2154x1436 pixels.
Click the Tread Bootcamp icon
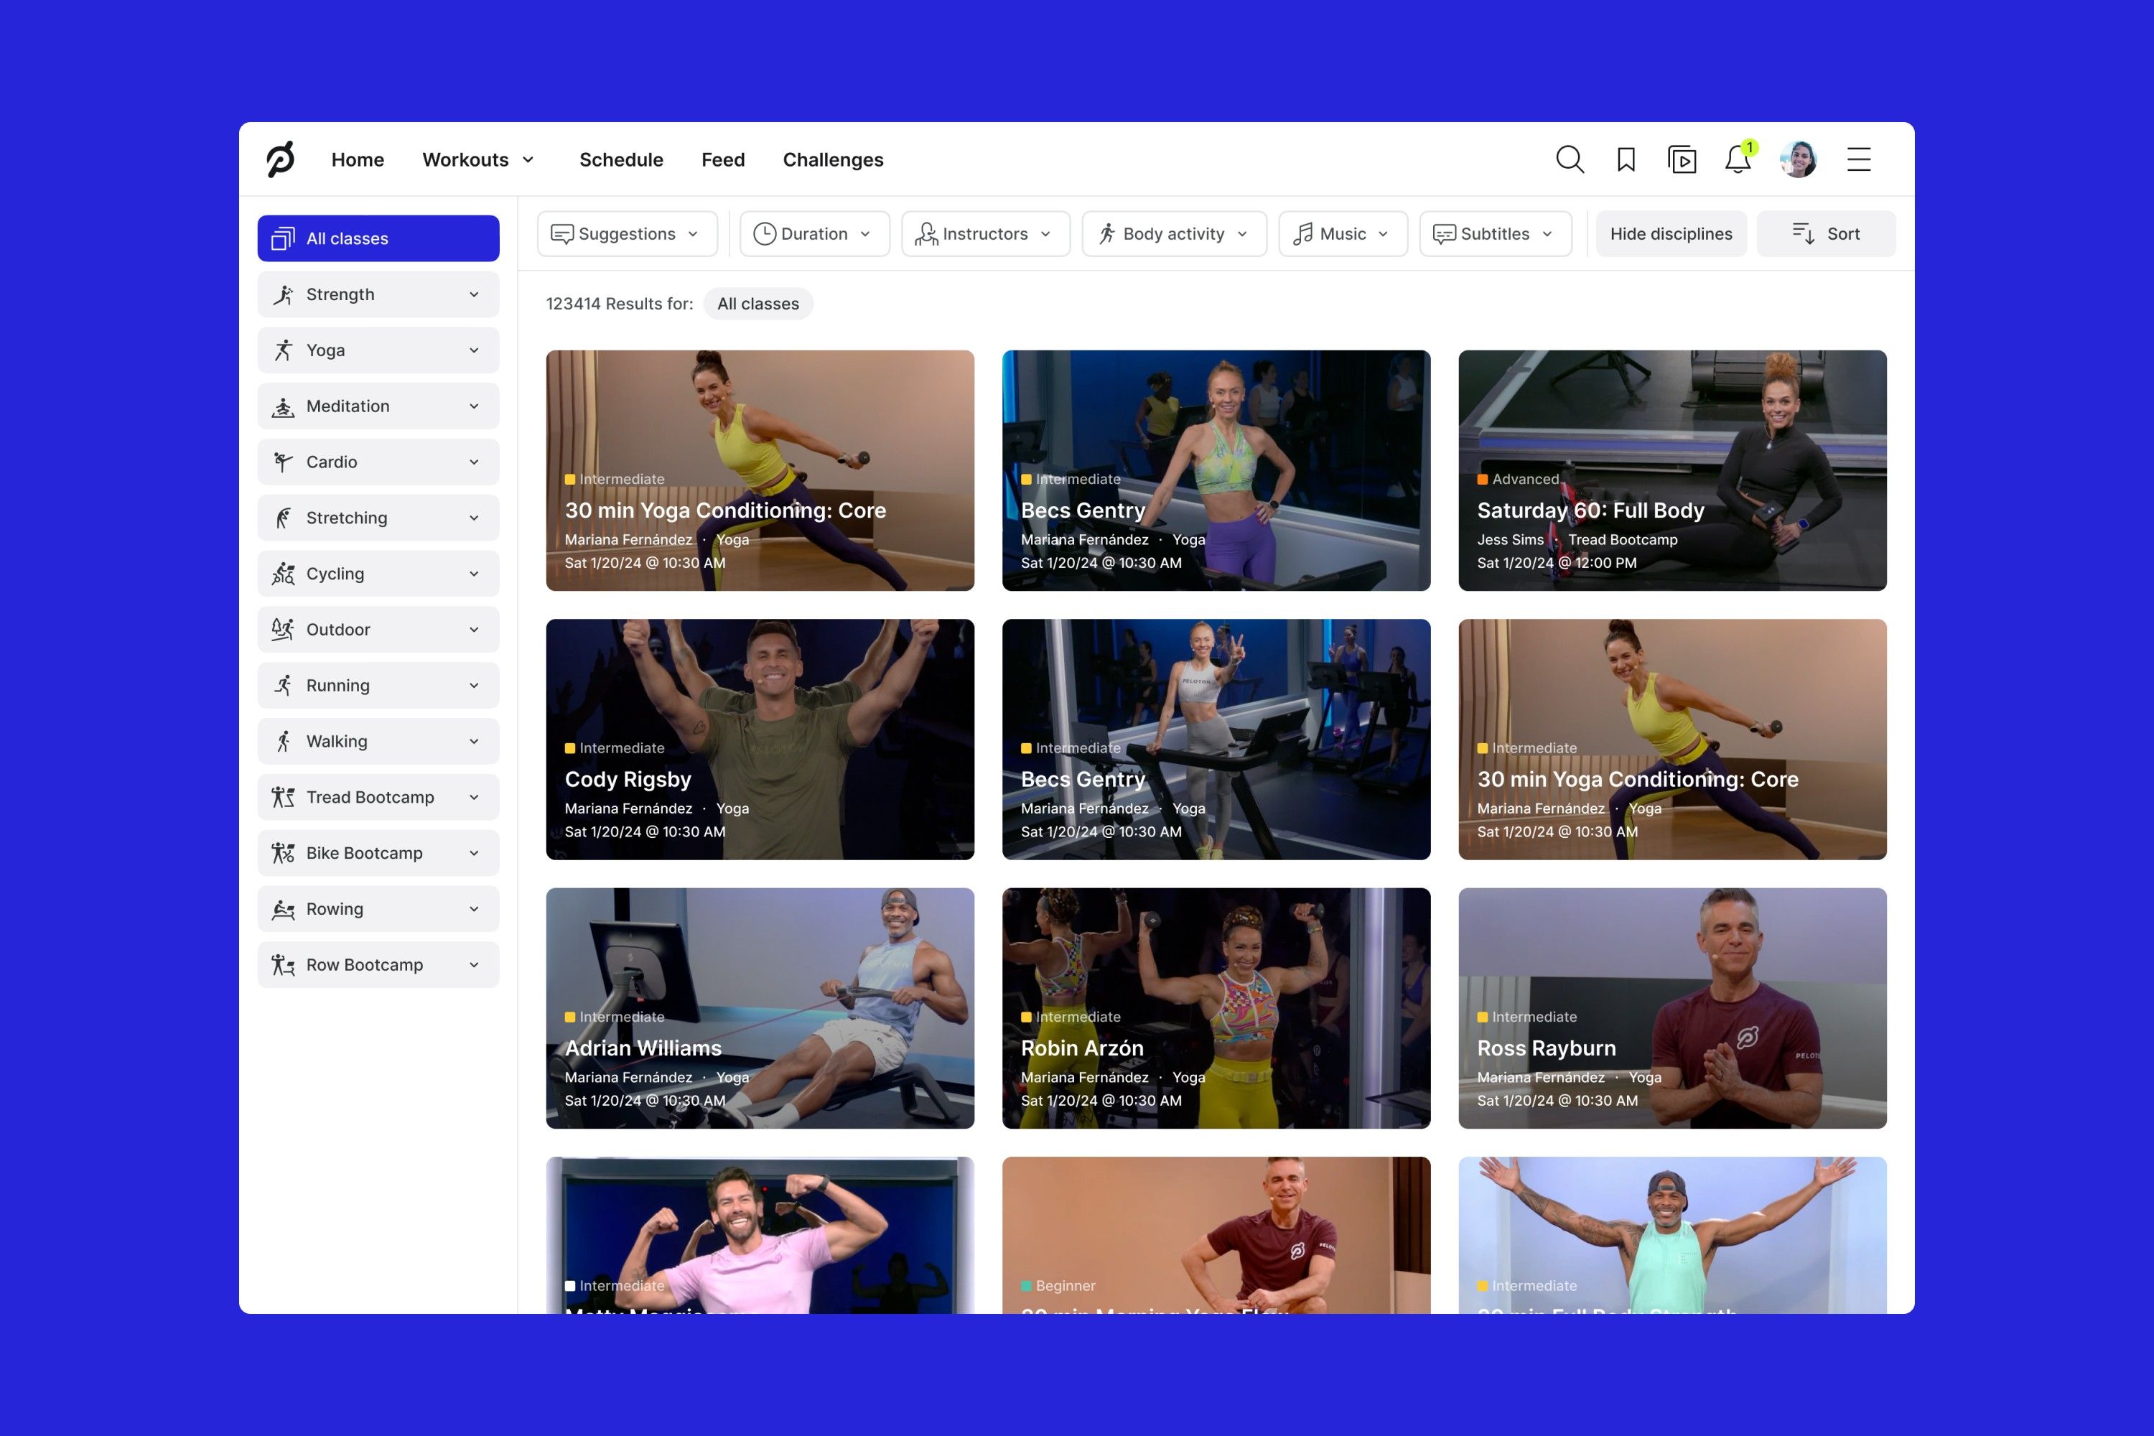tap(283, 797)
